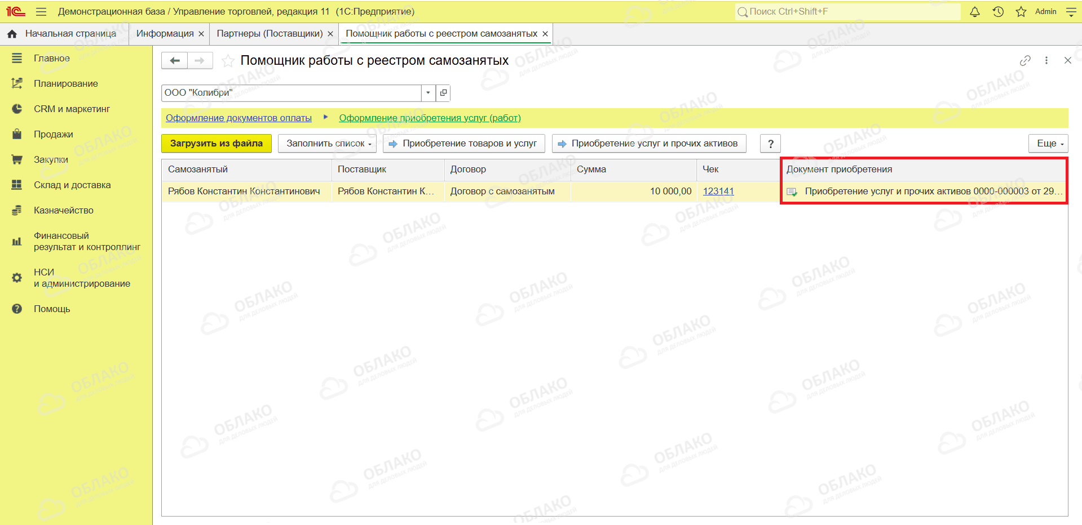
Task: Click document icon in Документ приобретения cell
Action: click(792, 192)
